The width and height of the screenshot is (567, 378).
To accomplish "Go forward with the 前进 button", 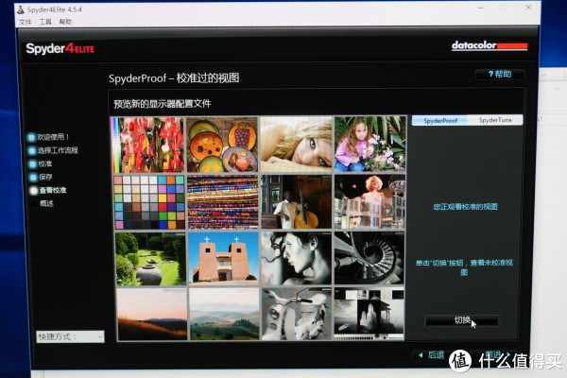I will pyautogui.click(x=496, y=354).
